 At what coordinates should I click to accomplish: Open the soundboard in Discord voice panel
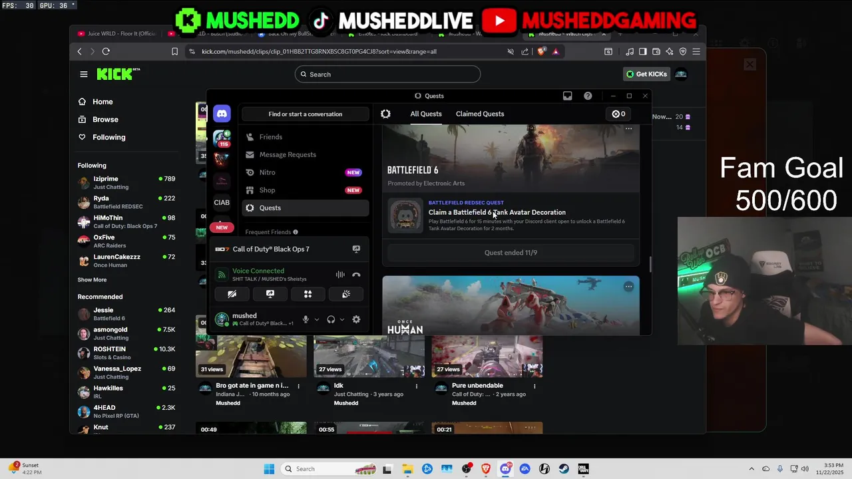pos(346,294)
